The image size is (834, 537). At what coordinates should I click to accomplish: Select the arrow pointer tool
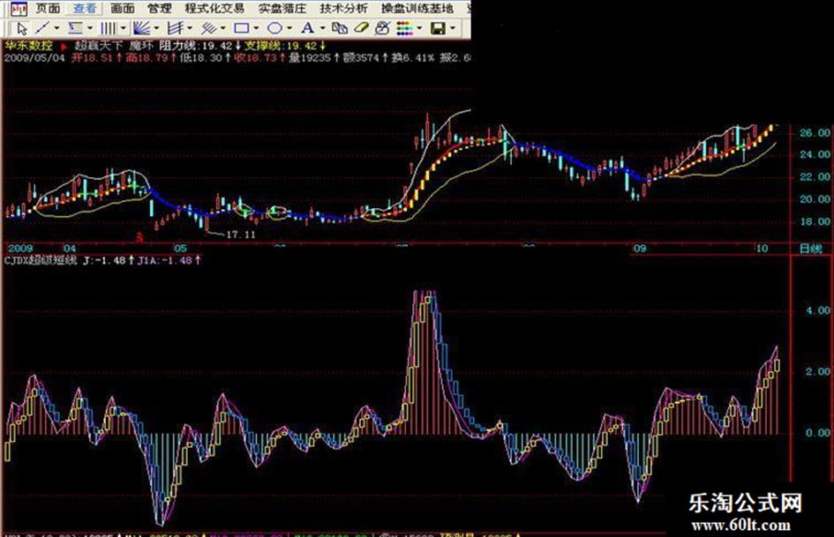pos(22,28)
